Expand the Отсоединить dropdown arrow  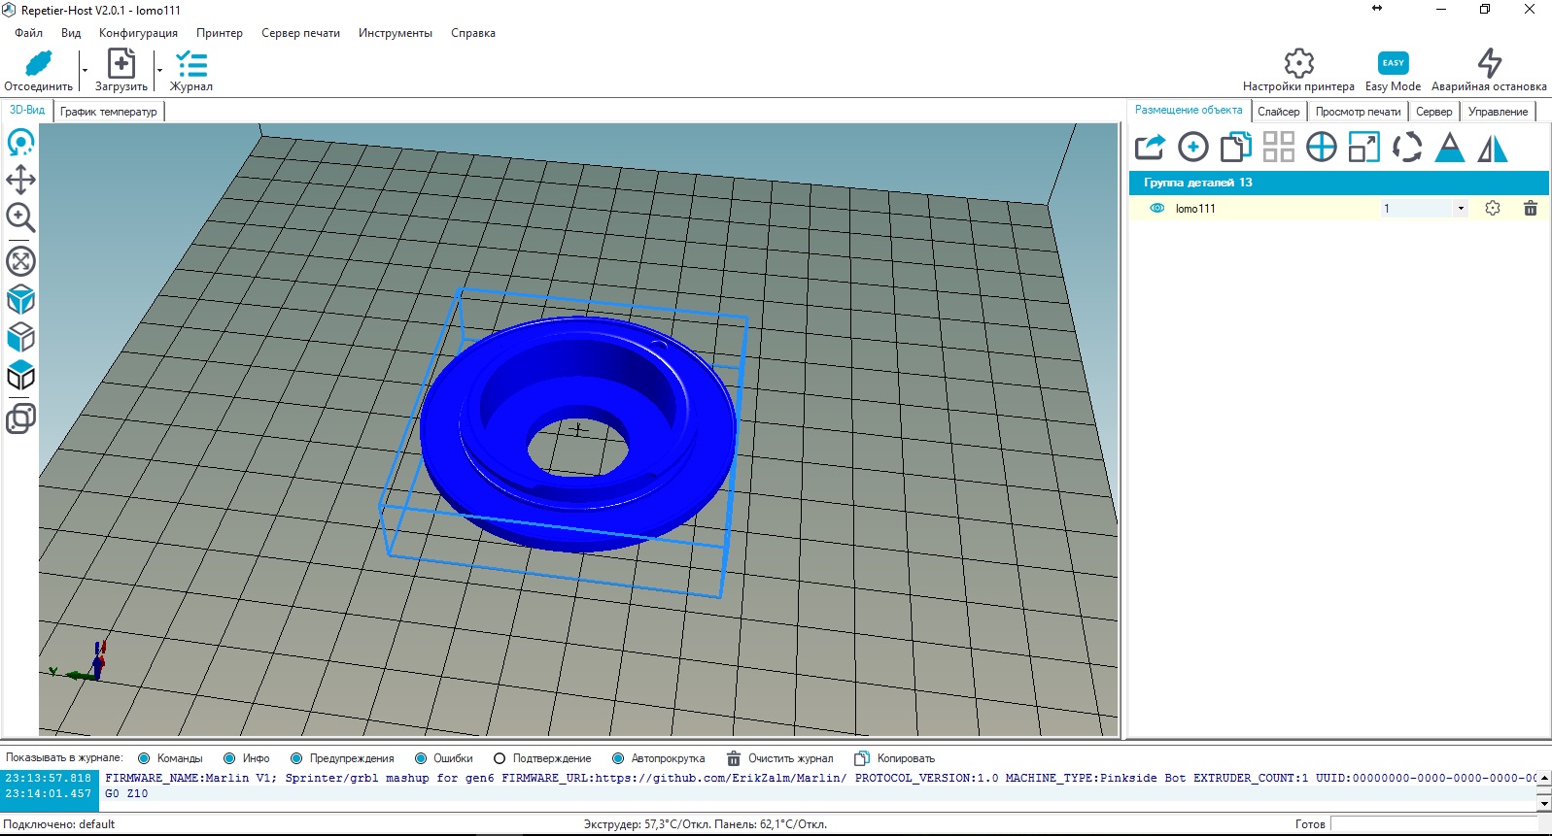85,71
